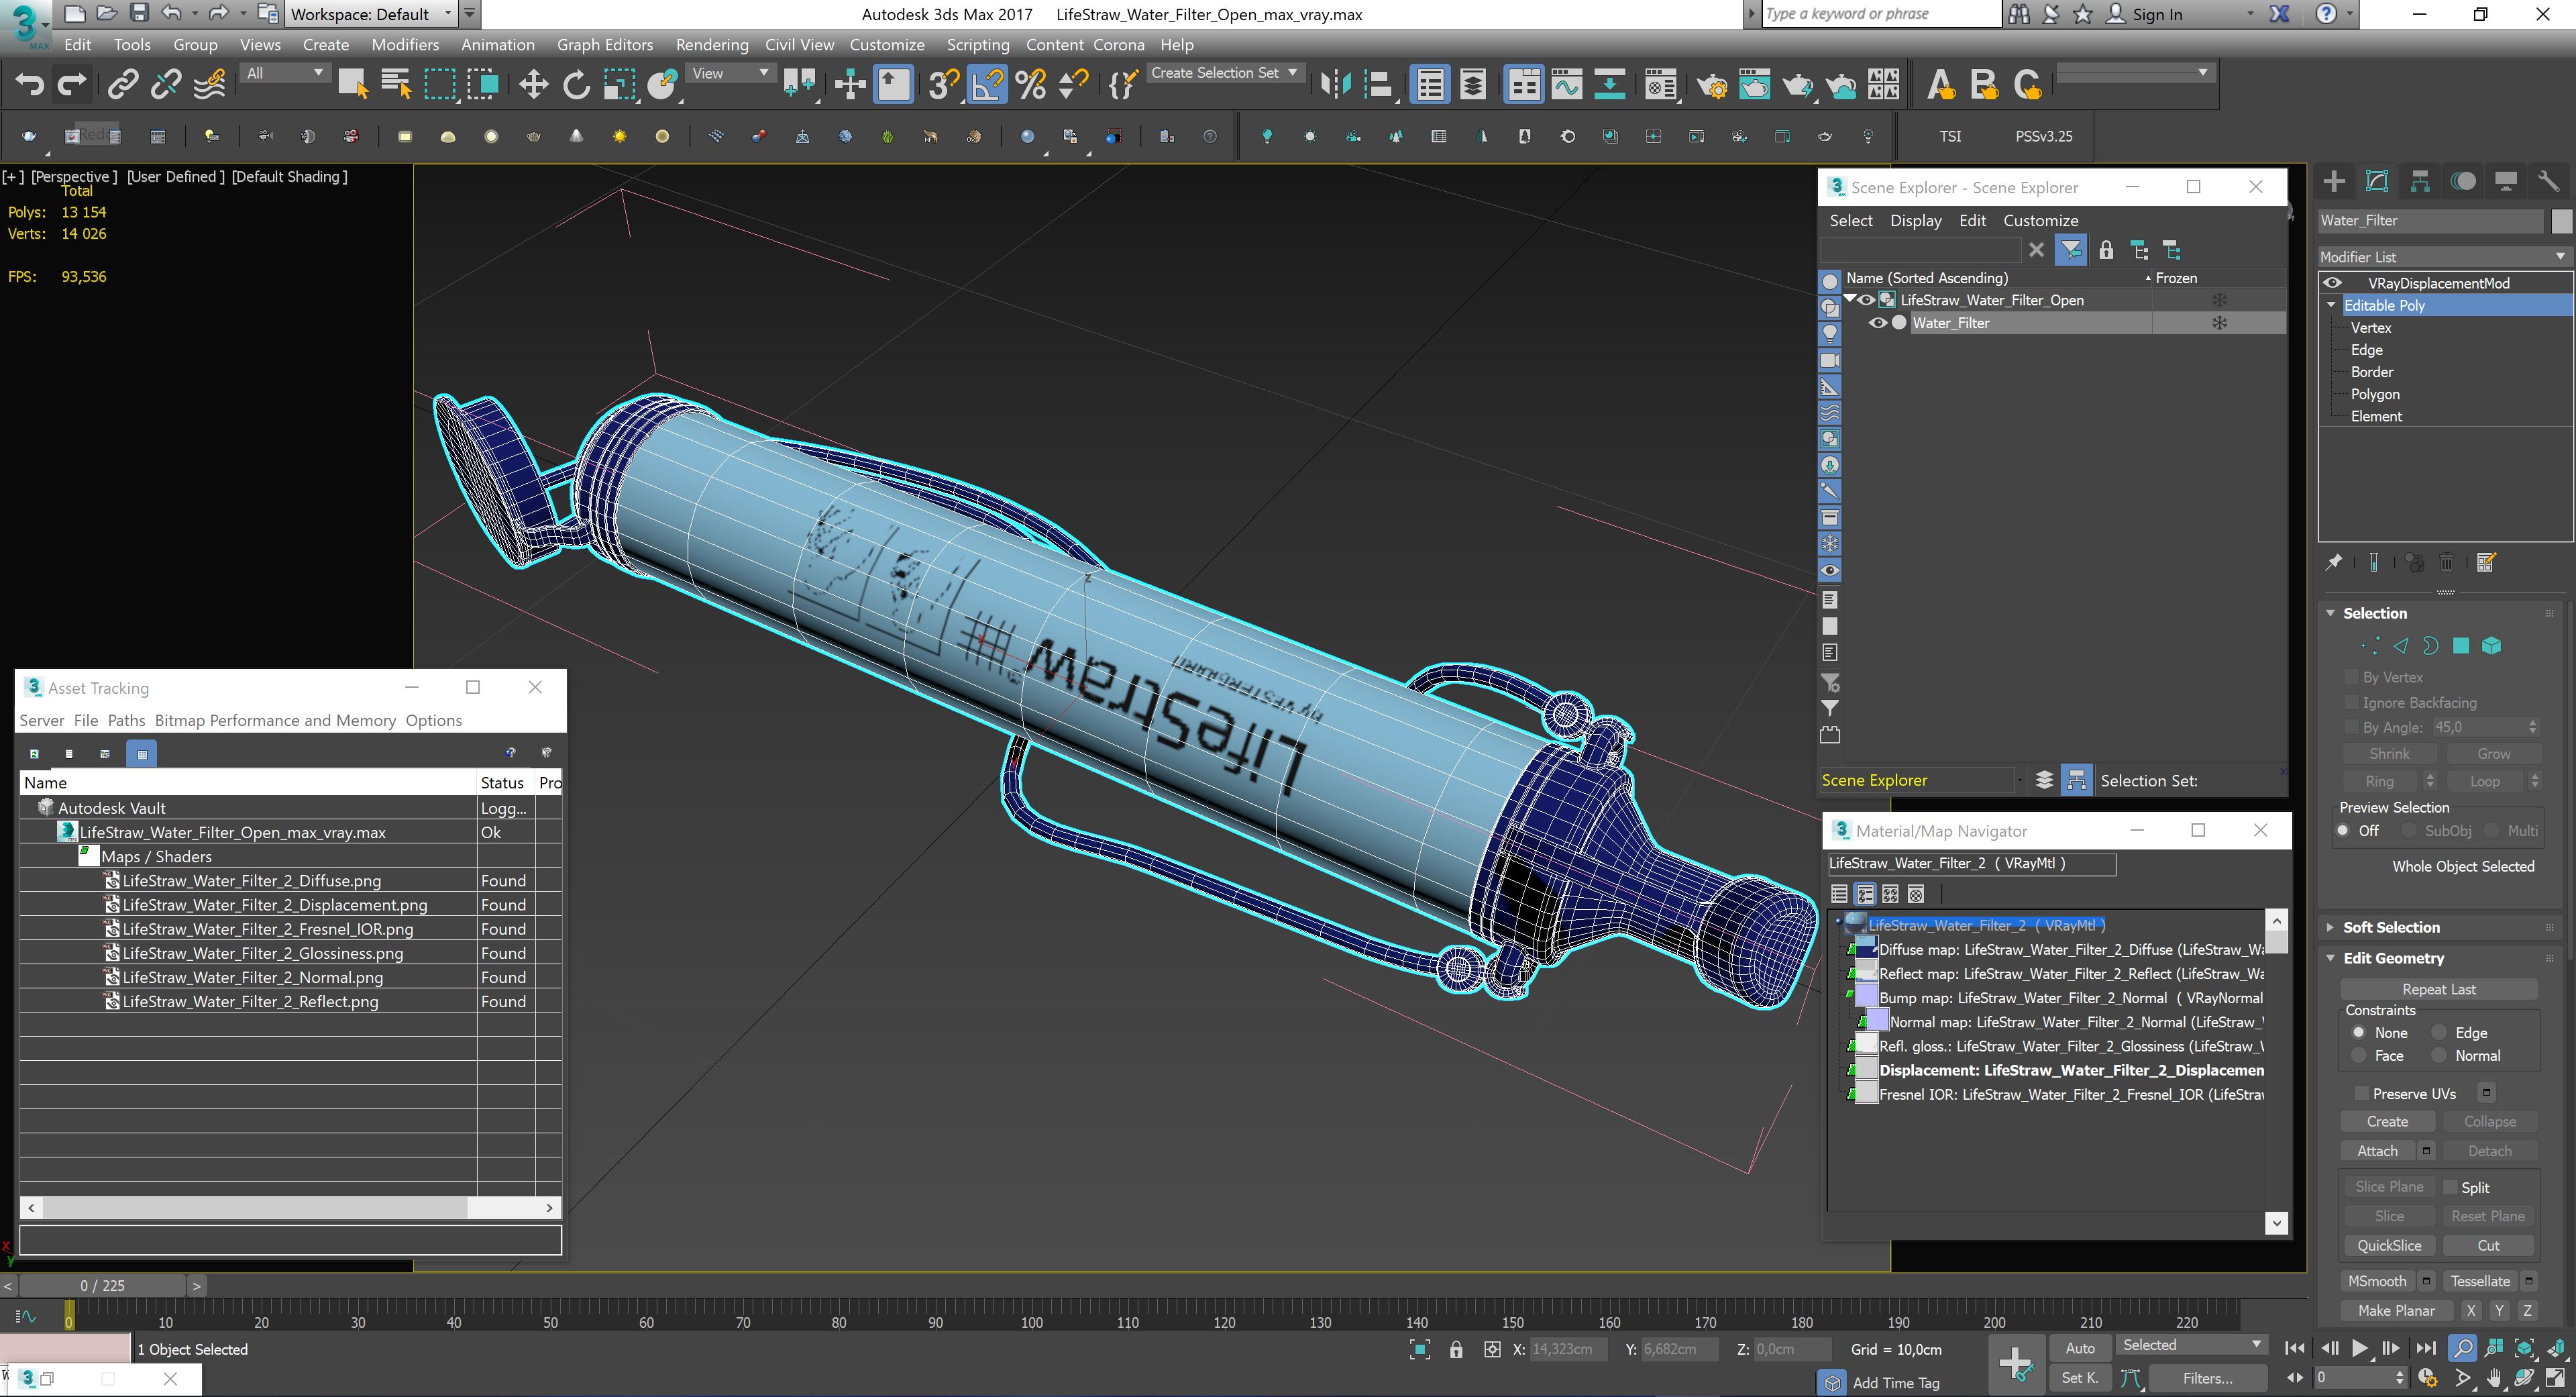The height and width of the screenshot is (1397, 2576).
Task: Select Vertex sub-object icon in Selection rollout
Action: [x=2369, y=646]
